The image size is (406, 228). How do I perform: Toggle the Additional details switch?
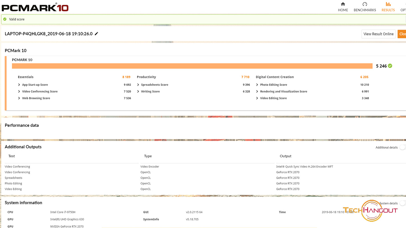click(402, 147)
